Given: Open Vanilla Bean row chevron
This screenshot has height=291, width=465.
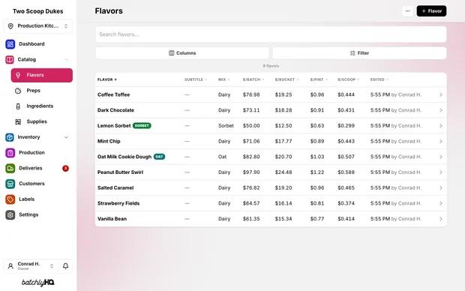Looking at the screenshot, I should (441, 219).
